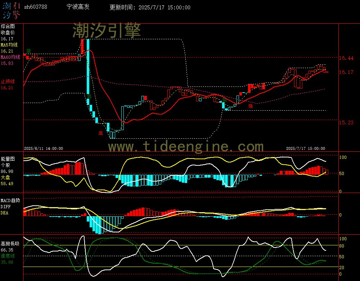360x281 pixels.
Task: Click the yellow DEA legend label
Action: coord(4,213)
